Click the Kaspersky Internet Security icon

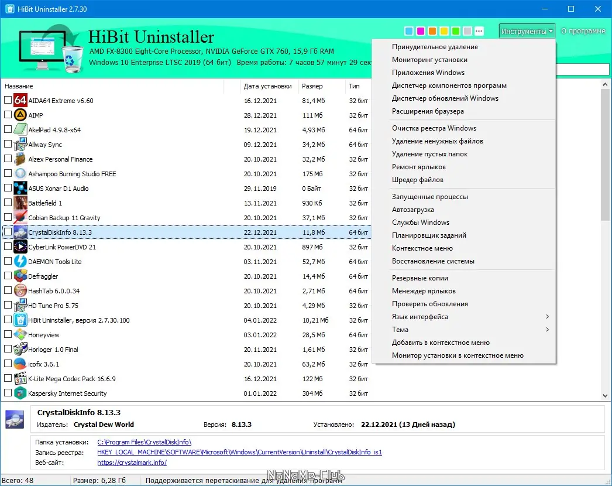20,393
